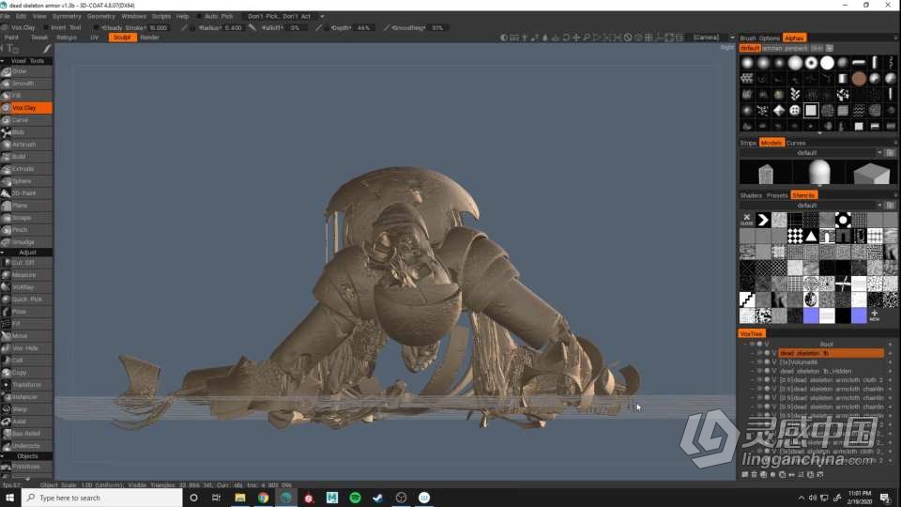The width and height of the screenshot is (901, 507).
Task: Open the Strips tab
Action: click(x=748, y=143)
